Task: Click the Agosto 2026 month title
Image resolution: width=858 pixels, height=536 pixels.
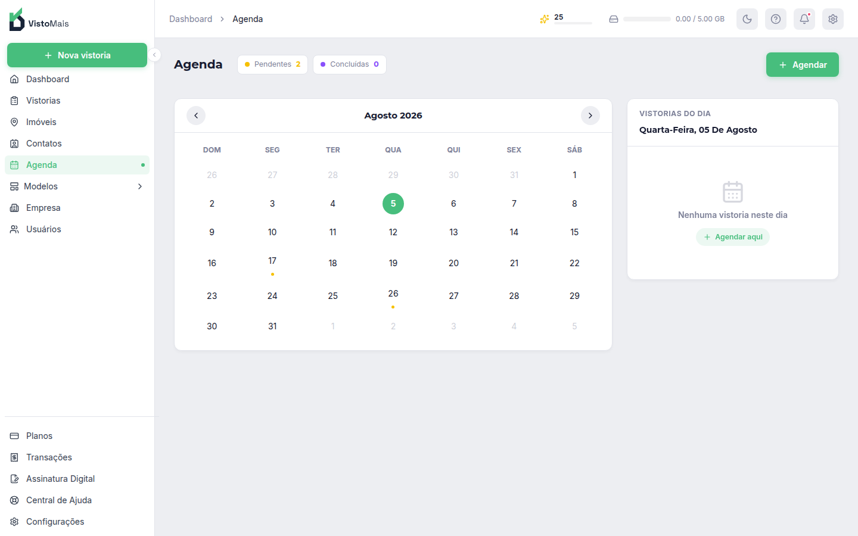Action: pos(393,116)
